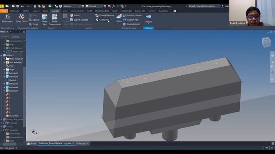Select the Modeling browser view tab
Viewport: 275px width, 154px height.
point(15,36)
